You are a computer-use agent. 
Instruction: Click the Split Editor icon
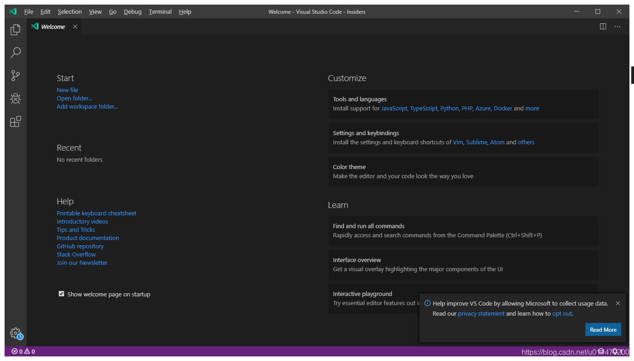(603, 27)
